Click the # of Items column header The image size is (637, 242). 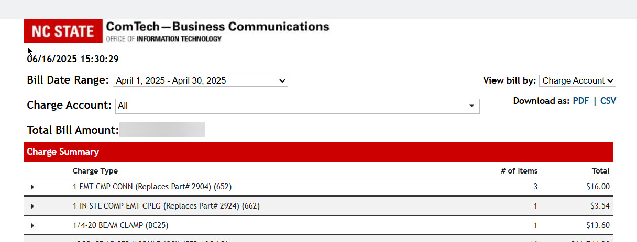pos(519,171)
